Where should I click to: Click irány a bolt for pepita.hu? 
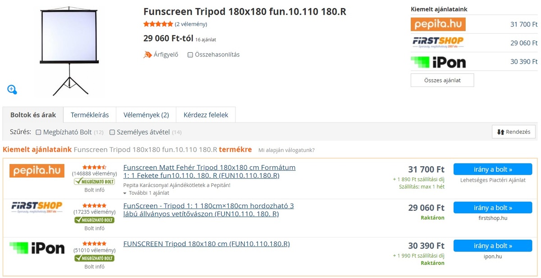(493, 169)
